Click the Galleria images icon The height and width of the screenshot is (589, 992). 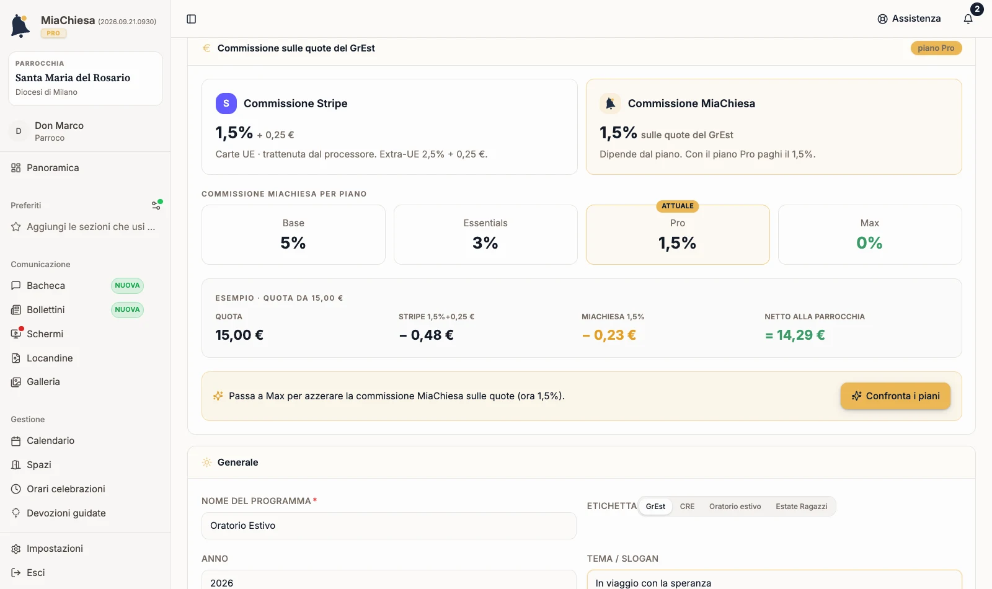click(x=16, y=382)
